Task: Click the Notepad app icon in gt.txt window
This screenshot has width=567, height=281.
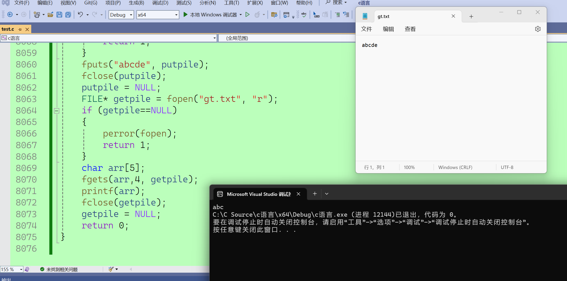Action: coord(365,16)
